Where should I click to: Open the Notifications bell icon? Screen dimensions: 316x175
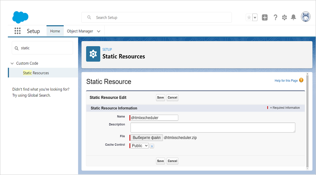(293, 18)
